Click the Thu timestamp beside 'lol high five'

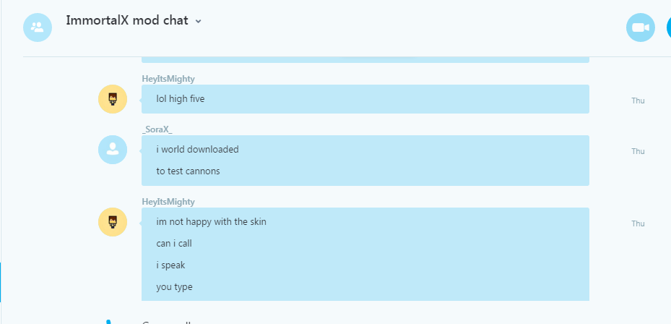[x=638, y=101]
